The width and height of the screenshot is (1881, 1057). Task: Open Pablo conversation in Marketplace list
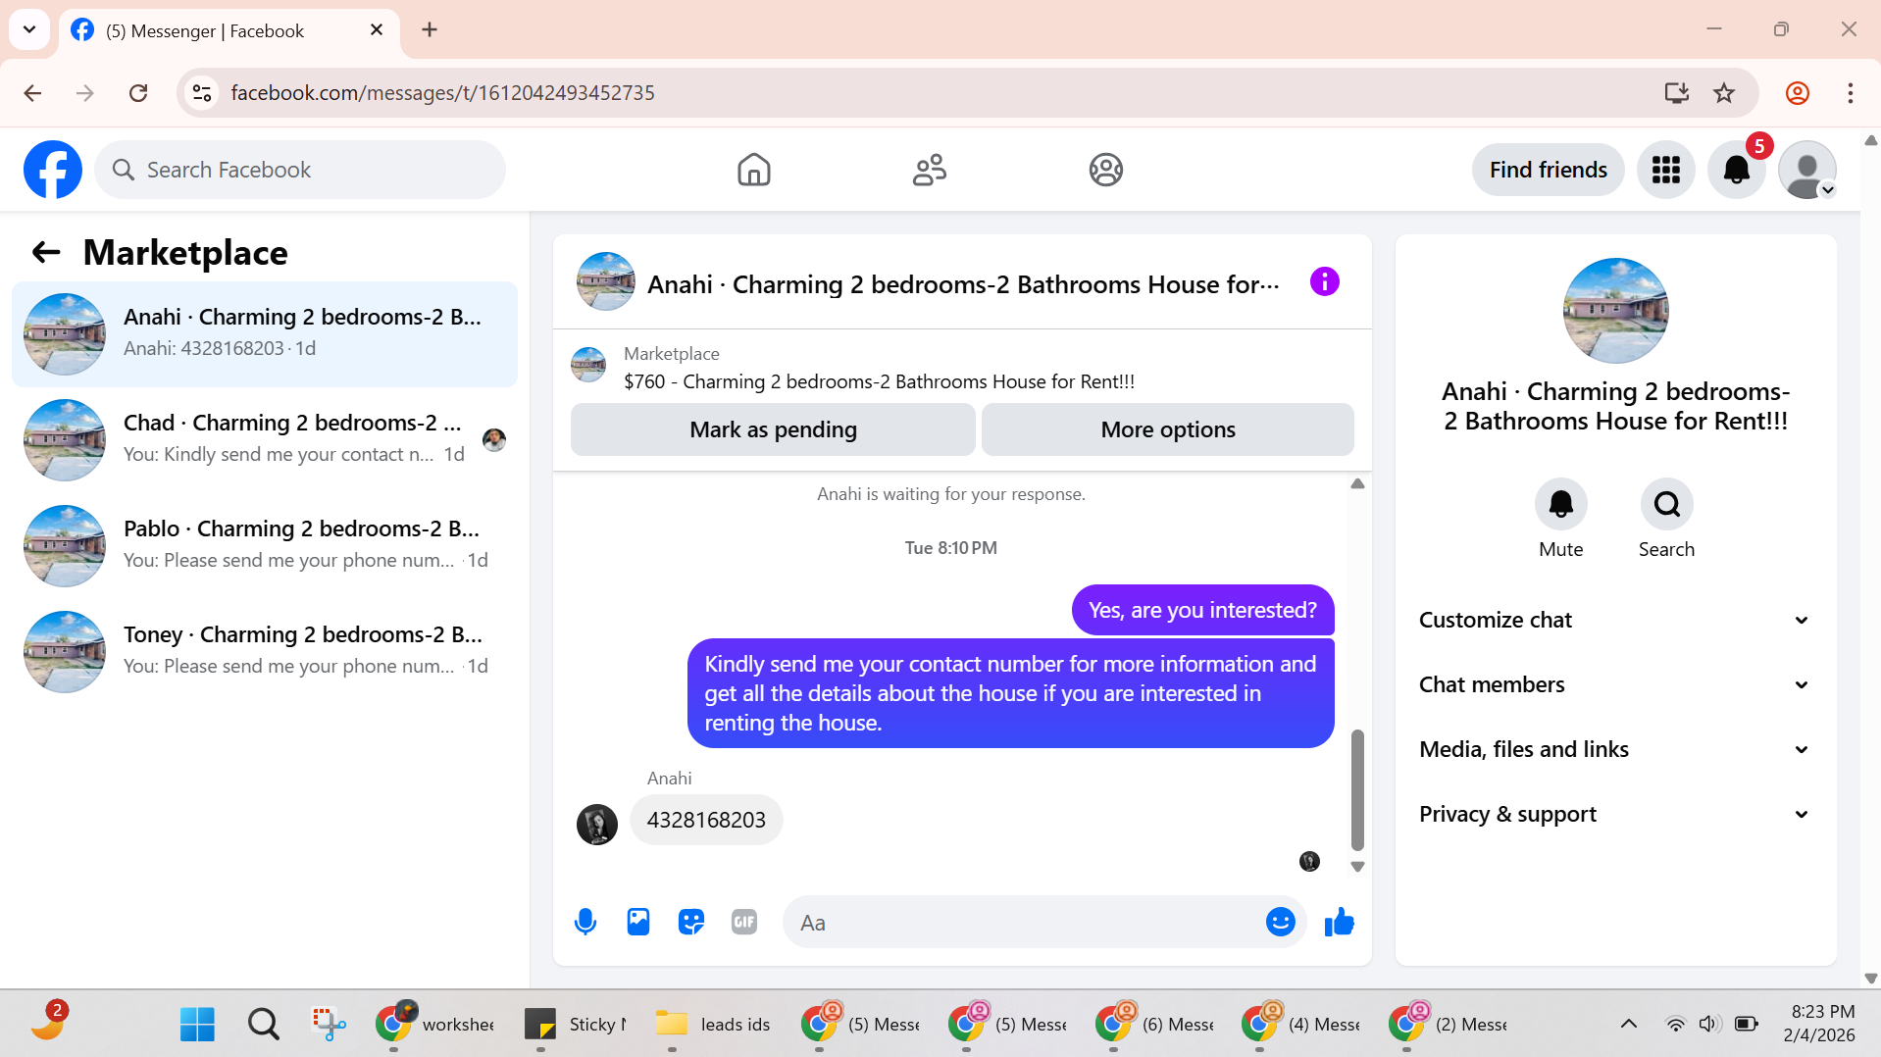(265, 545)
